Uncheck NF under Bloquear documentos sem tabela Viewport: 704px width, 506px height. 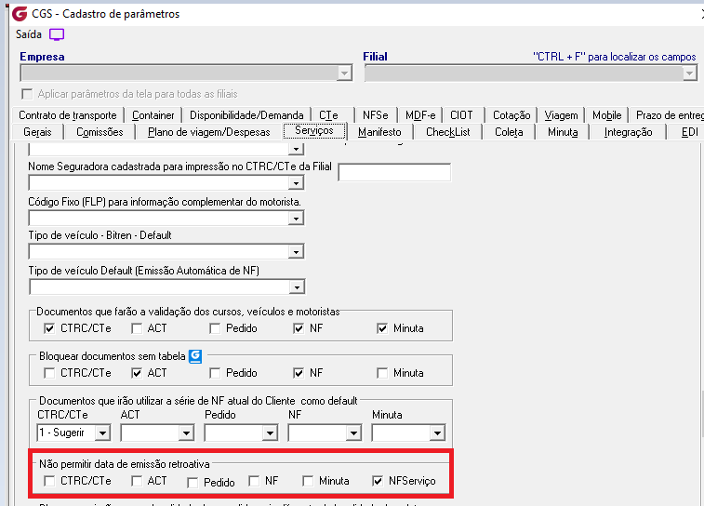tap(299, 373)
